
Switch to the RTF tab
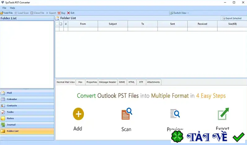[141, 82]
